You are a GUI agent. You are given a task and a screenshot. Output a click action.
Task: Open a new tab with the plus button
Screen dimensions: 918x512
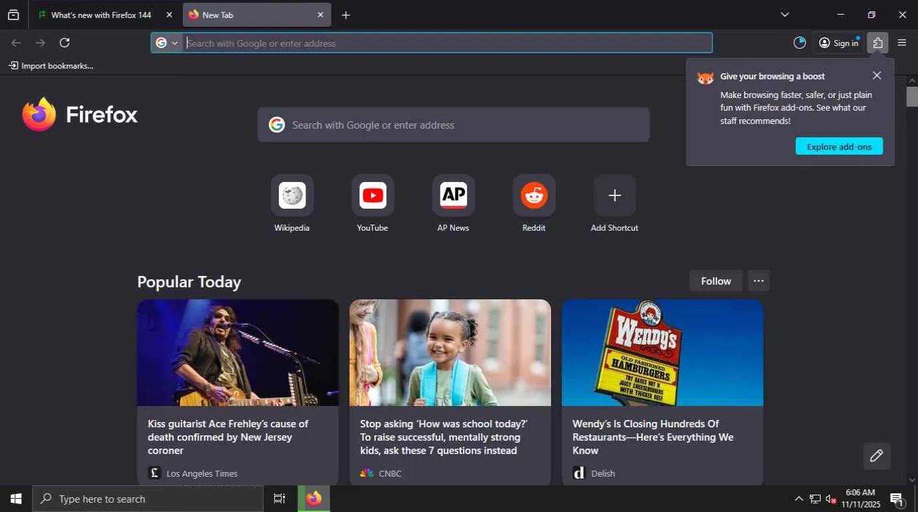346,15
